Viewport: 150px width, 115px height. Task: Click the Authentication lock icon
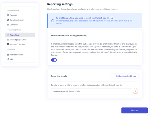click(8, 55)
